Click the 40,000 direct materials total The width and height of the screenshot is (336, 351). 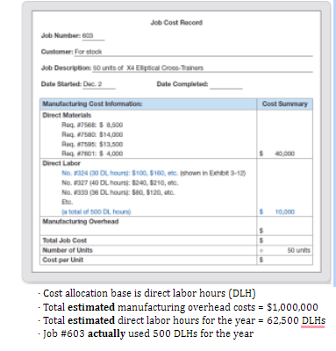coord(285,154)
